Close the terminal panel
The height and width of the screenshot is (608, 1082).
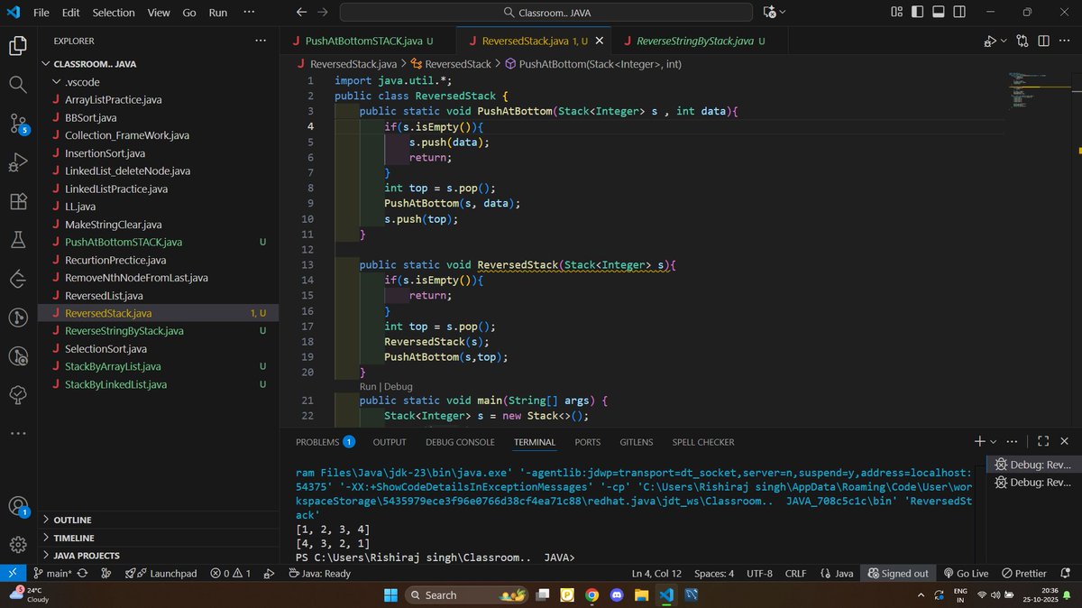coord(1065,441)
